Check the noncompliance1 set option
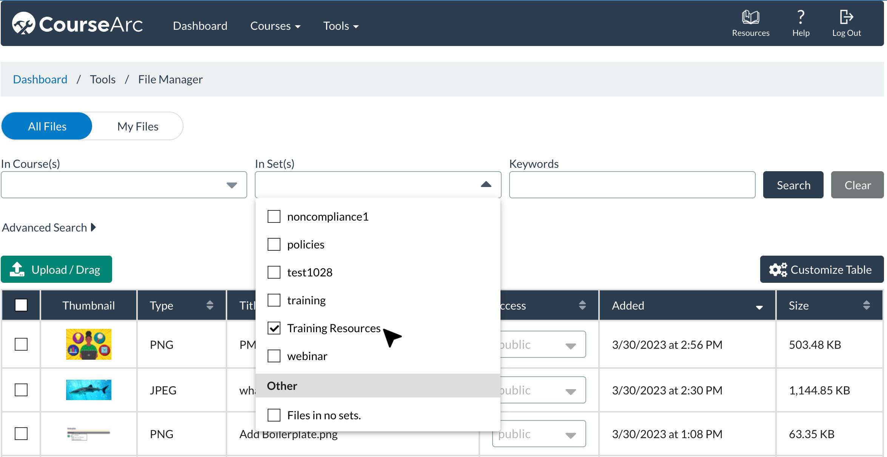Viewport: 887px width, 457px height. pos(274,216)
